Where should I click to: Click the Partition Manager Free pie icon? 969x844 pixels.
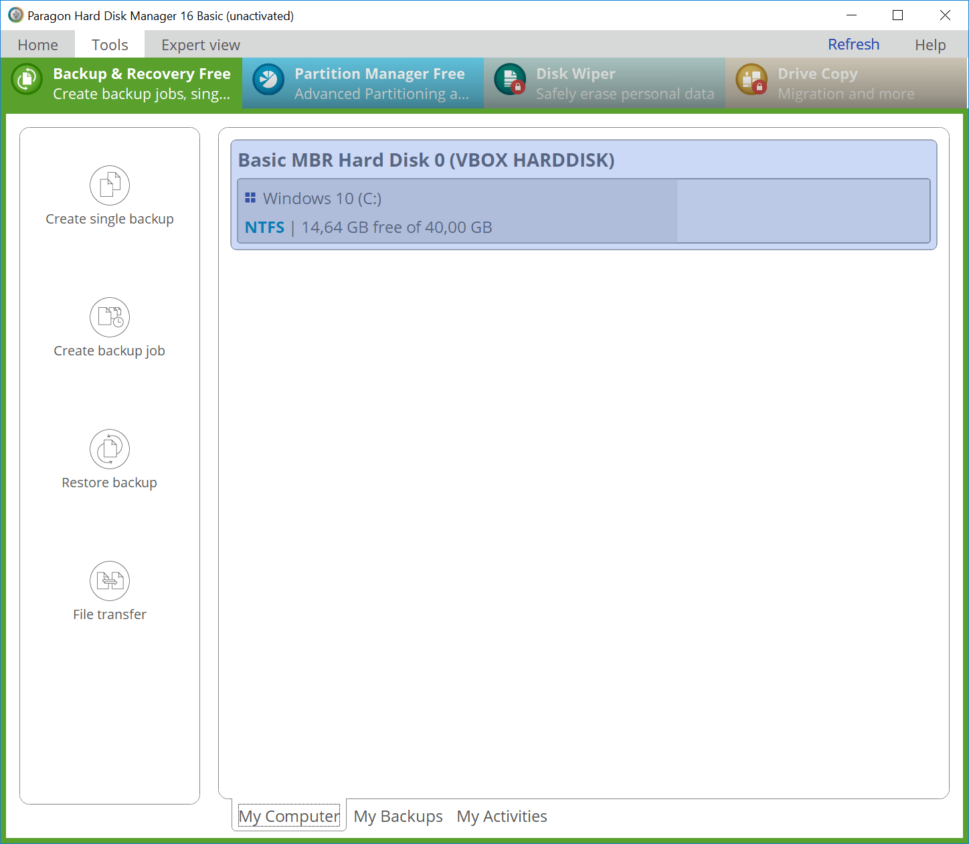click(268, 80)
